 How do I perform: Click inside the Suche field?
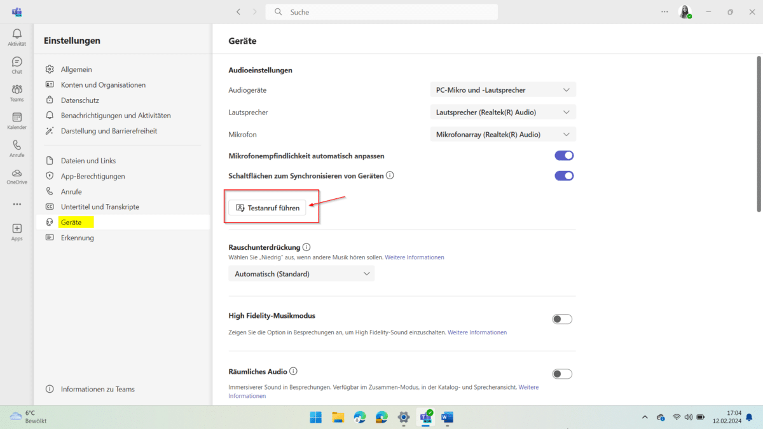click(381, 11)
